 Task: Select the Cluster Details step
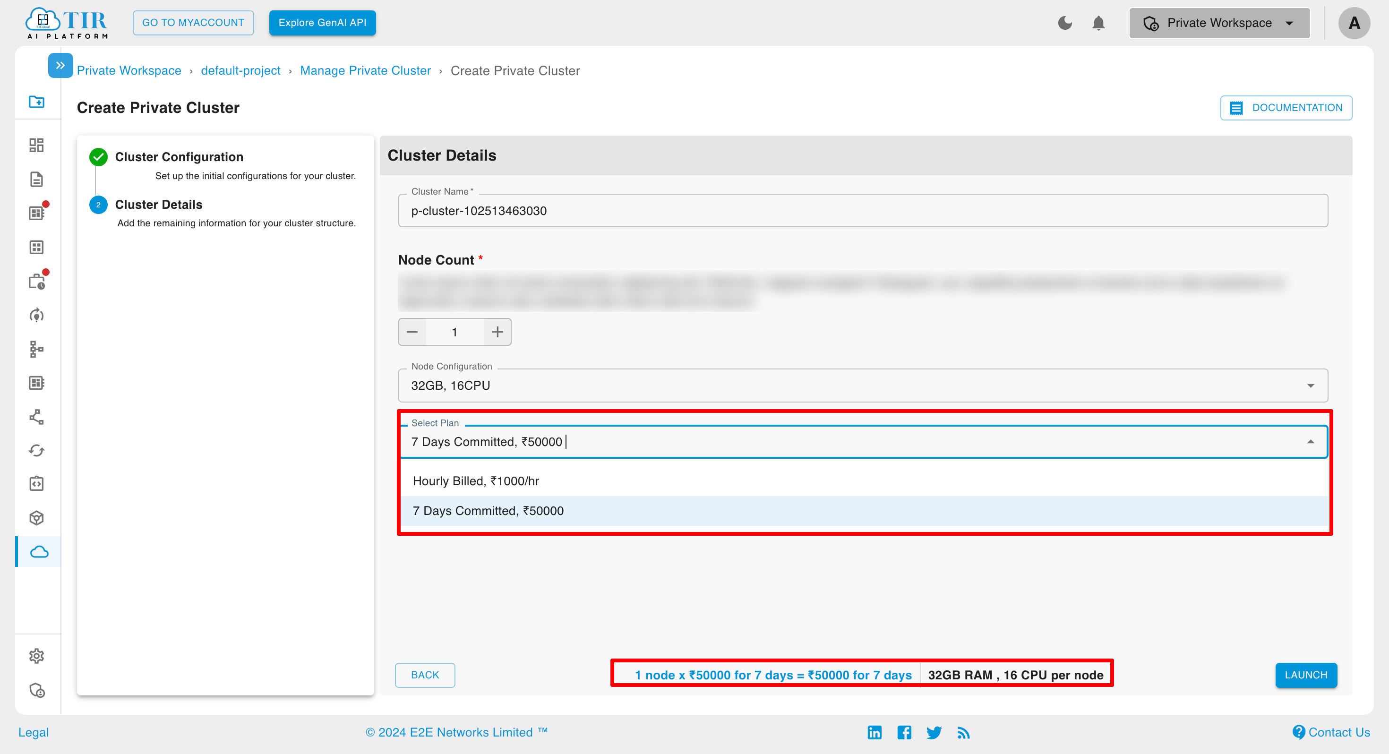pos(159,205)
